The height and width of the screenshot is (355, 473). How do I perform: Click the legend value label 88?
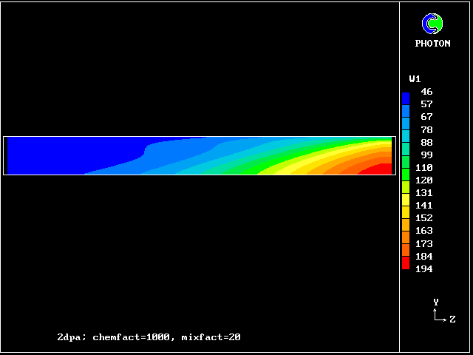click(x=426, y=143)
